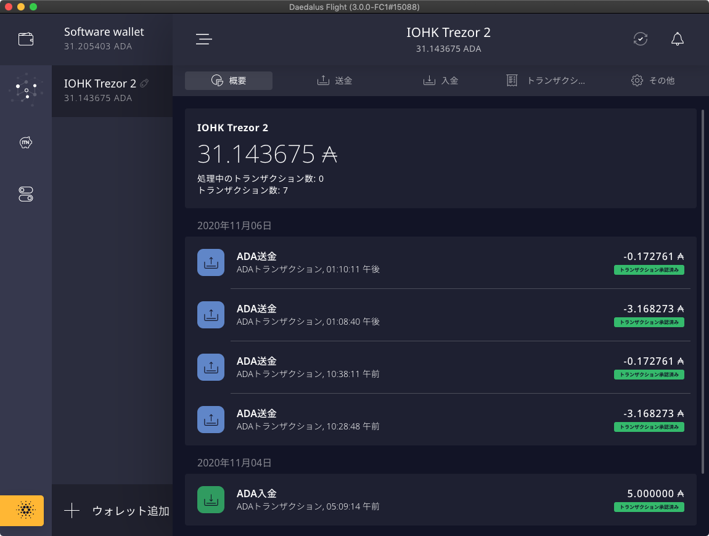709x536 pixels.
Task: Click the 処理中のトランザクション数: 0 text
Action: [260, 179]
